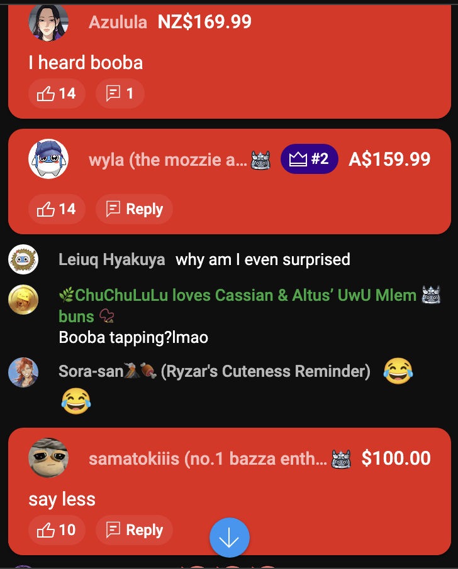
Task: Jump to latest chat with blue arrow
Action: coord(230,538)
